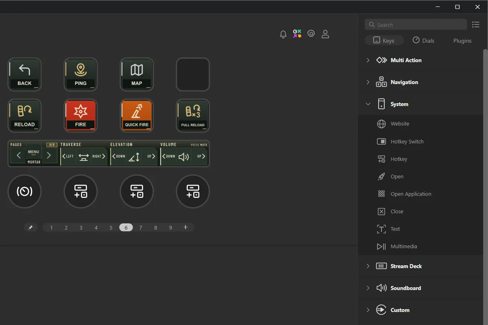Go to page 5
Image resolution: width=488 pixels, height=325 pixels.
click(x=111, y=228)
